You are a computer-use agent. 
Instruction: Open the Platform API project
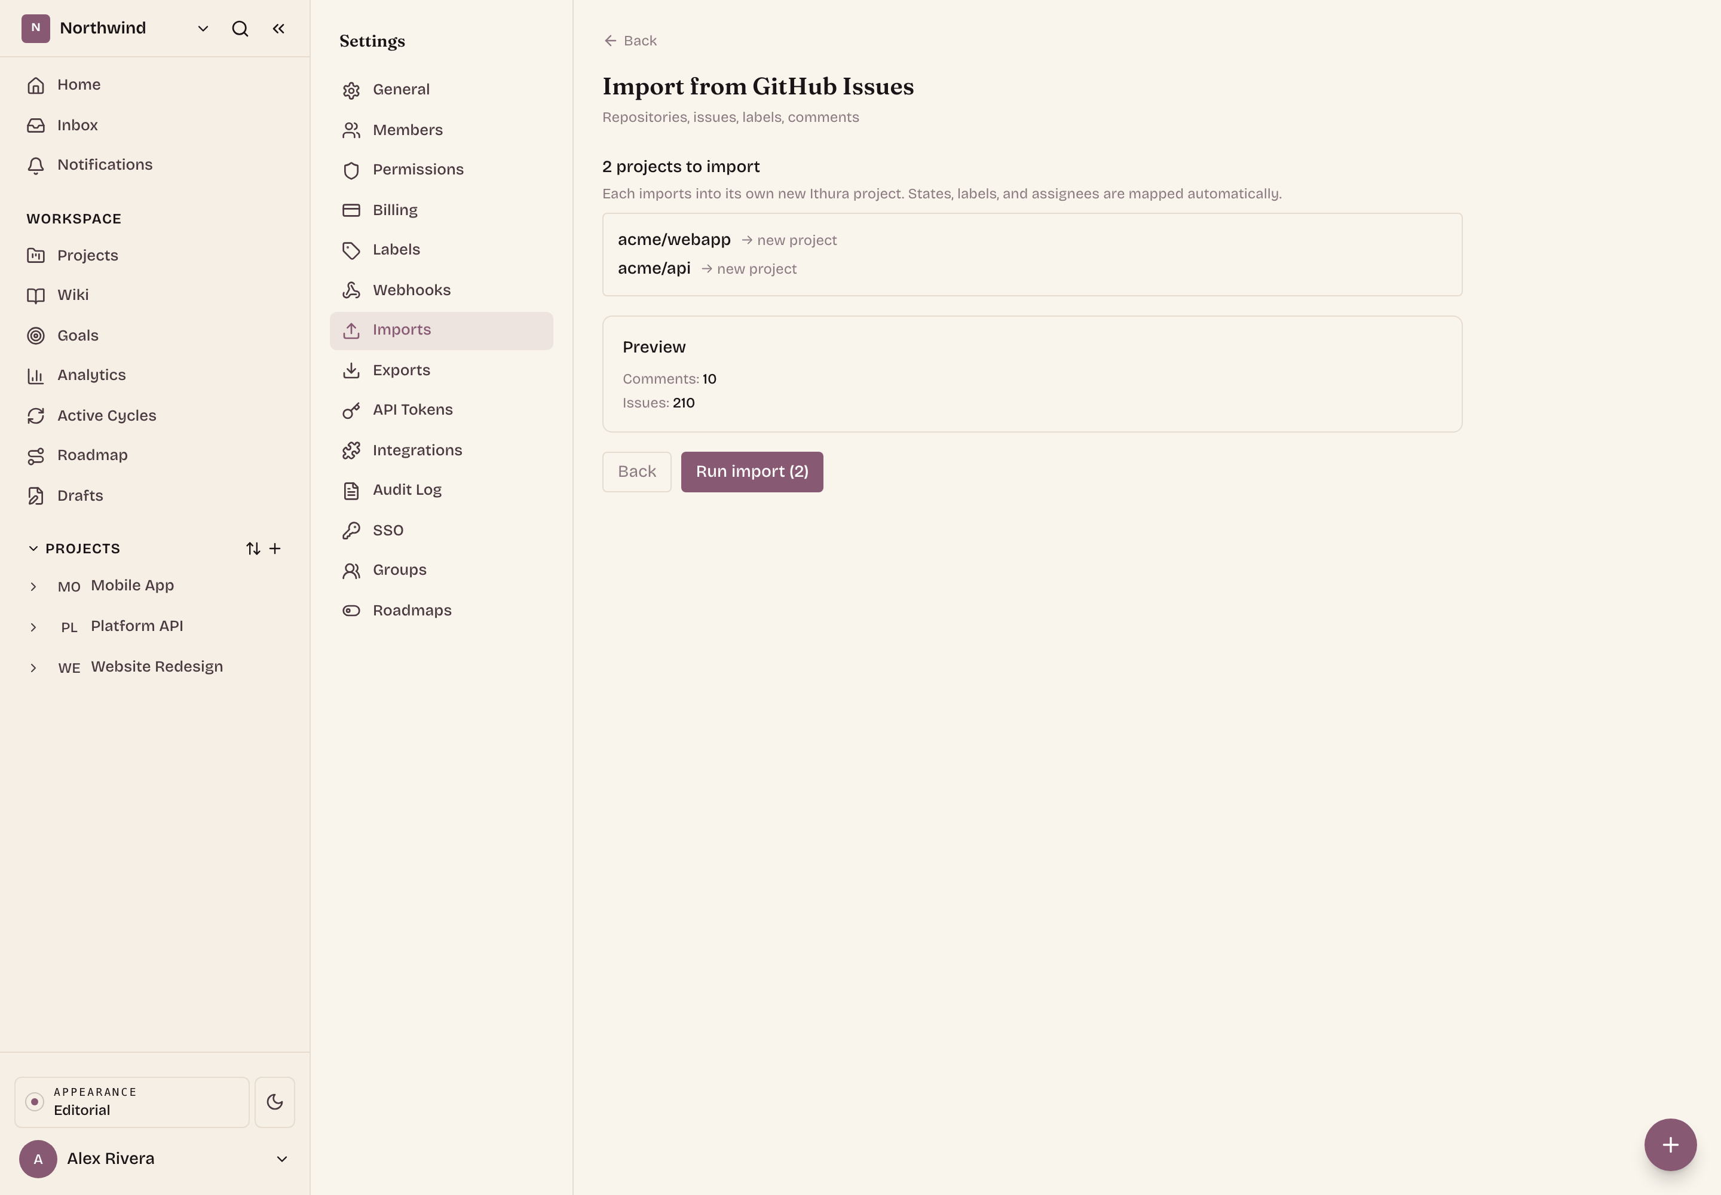pyautogui.click(x=137, y=626)
